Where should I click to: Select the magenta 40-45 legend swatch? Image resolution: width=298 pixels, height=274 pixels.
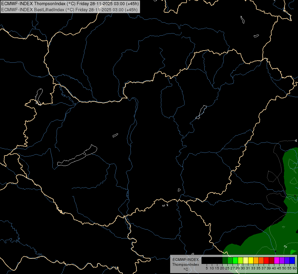pos(277,260)
